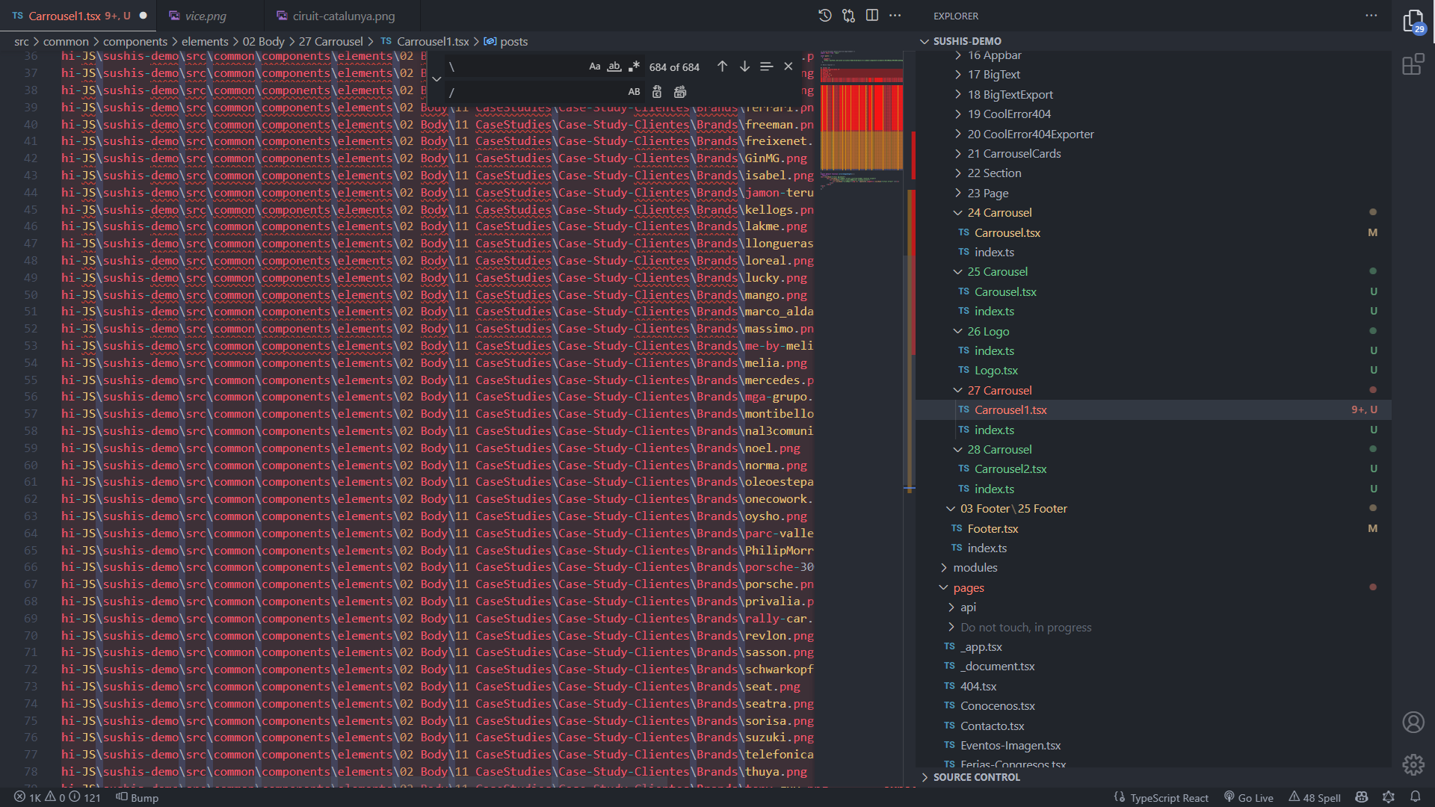
Task: Toggle Match Whole Word in find box
Action: pos(614,67)
